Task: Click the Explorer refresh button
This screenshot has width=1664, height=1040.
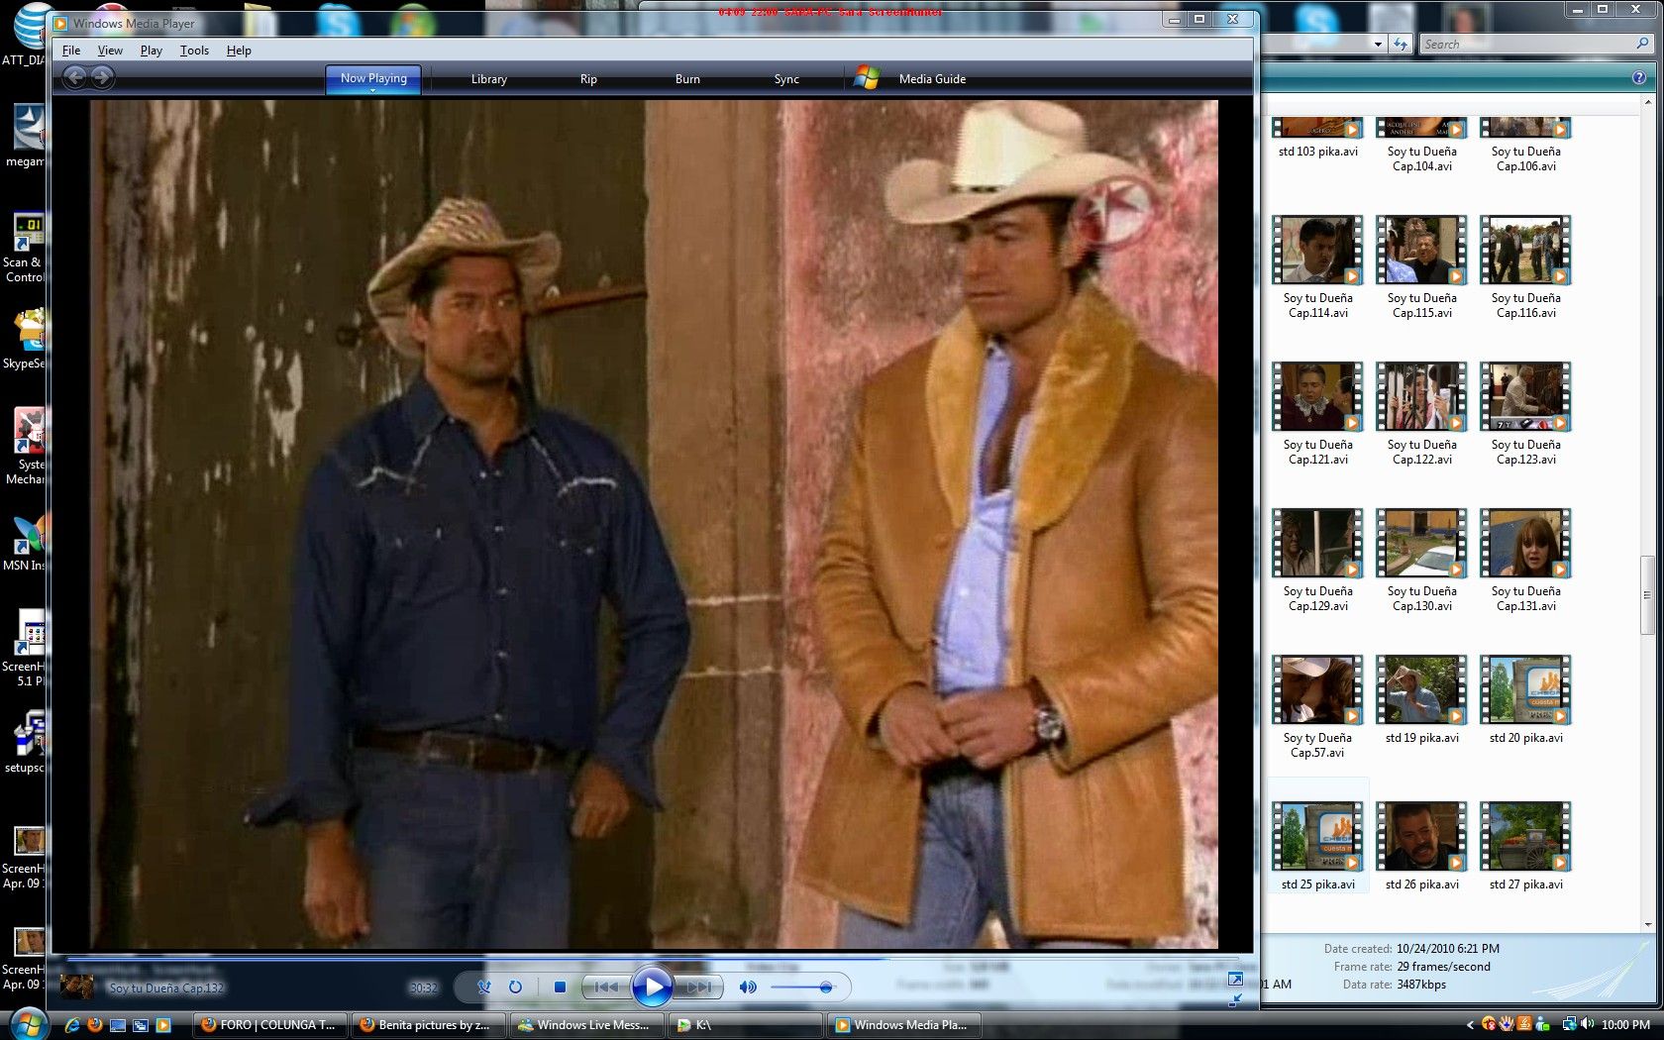Action: (x=1400, y=44)
